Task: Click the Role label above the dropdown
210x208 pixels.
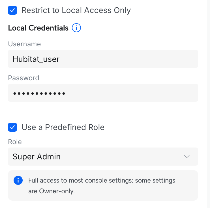Action: 15,142
